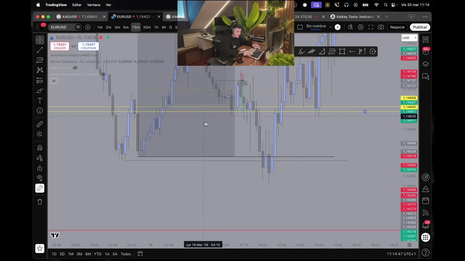Image resolution: width=465 pixels, height=261 pixels.
Task: Select the rectangle shape in floating toolbar
Action: [x=342, y=51]
